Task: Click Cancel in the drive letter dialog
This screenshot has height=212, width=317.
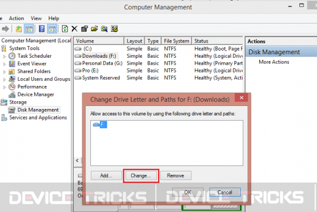Action: 225,192
